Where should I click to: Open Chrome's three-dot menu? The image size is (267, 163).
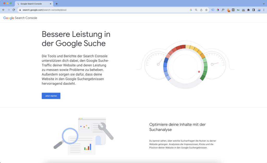coord(264,10)
